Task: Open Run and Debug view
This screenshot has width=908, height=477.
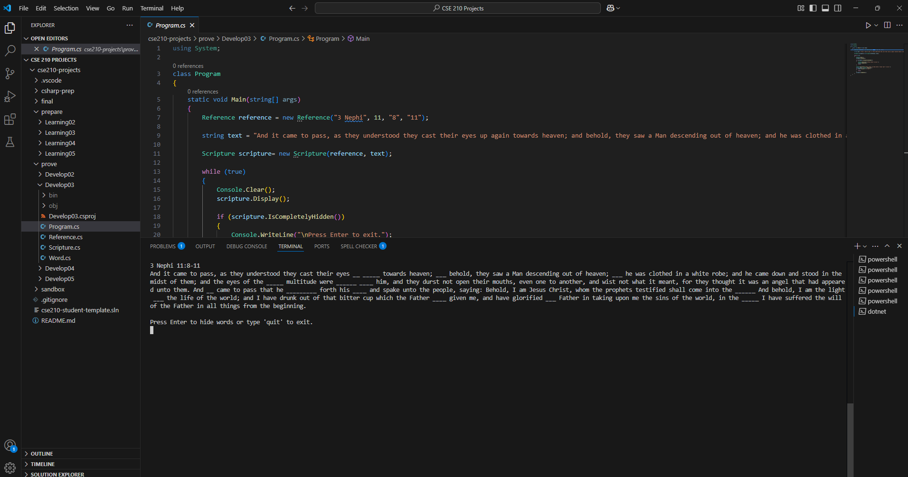Action: point(10,96)
